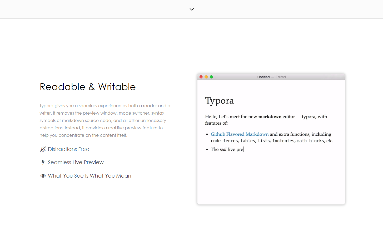Click the yellow minimize button of Untitled window
Viewport: 383px width, 225px height.
click(x=206, y=77)
